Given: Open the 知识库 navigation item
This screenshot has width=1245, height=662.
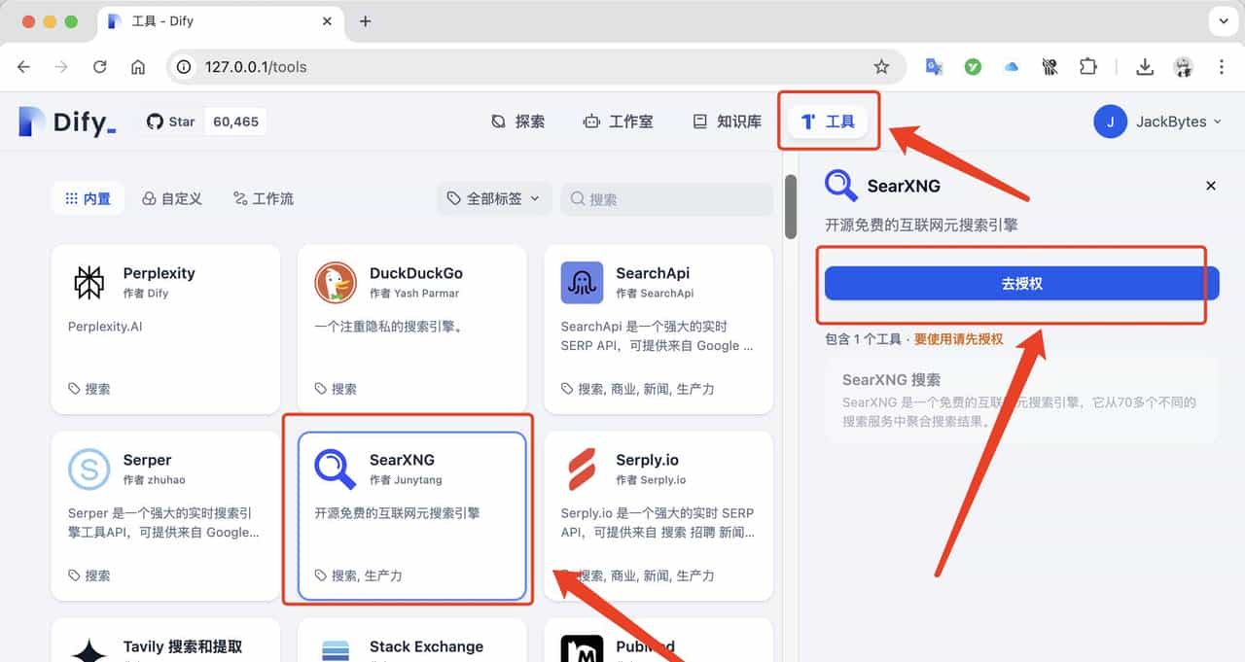Looking at the screenshot, I should click(x=726, y=121).
